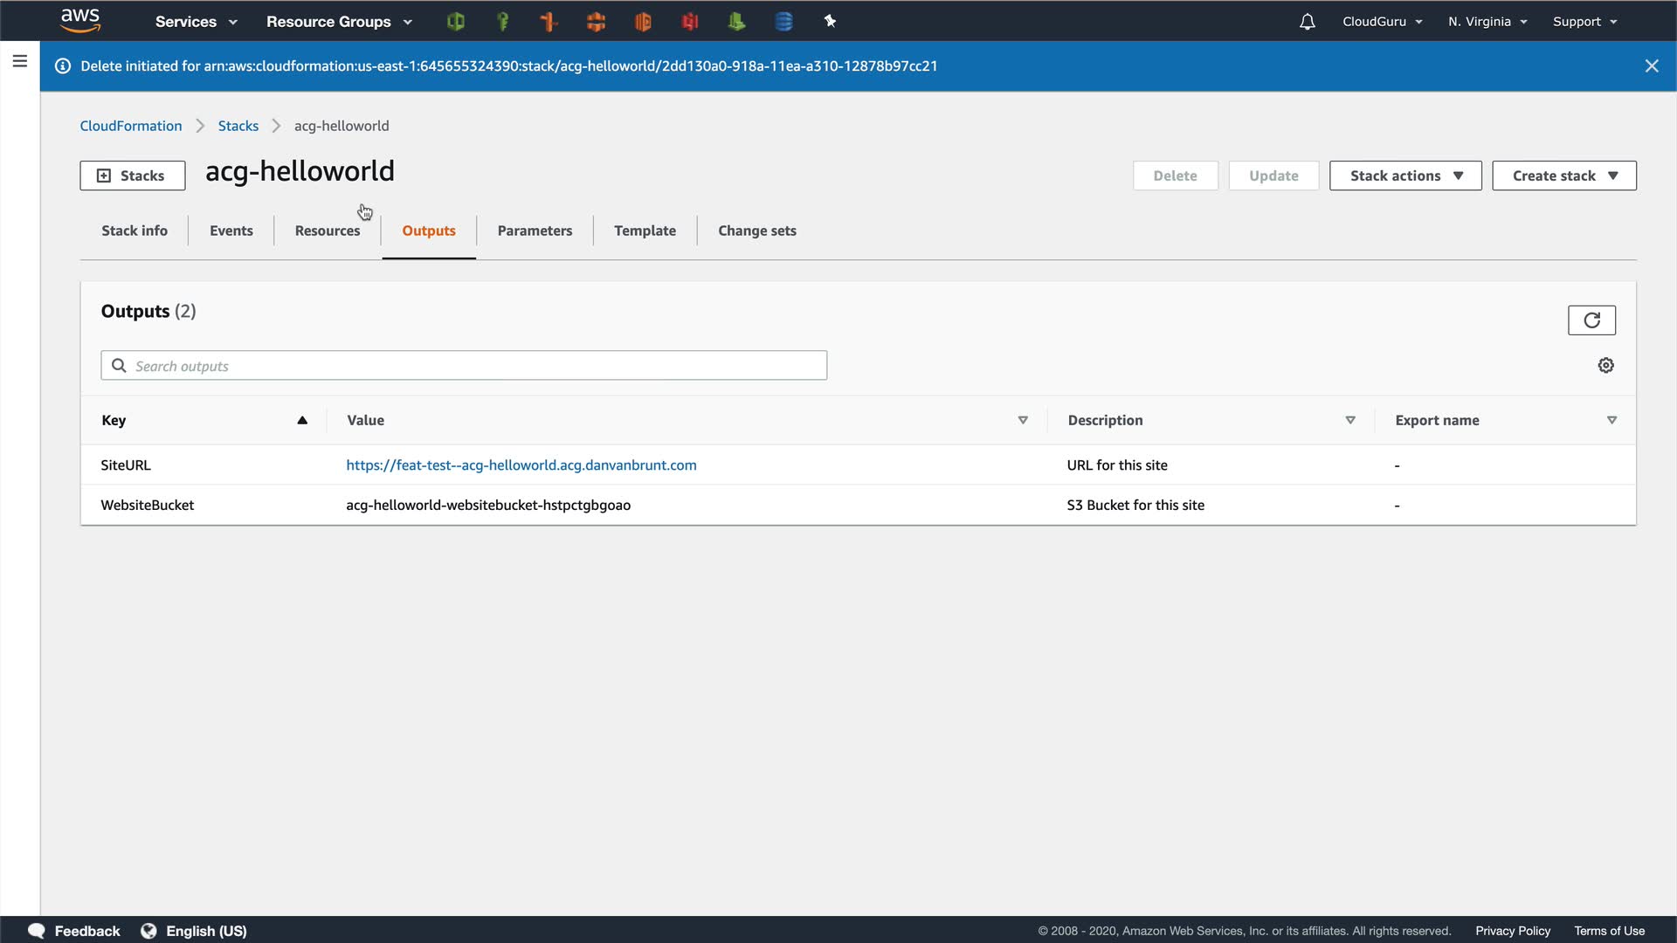Refresh the Outputs list
The height and width of the screenshot is (943, 1677).
pos(1591,320)
